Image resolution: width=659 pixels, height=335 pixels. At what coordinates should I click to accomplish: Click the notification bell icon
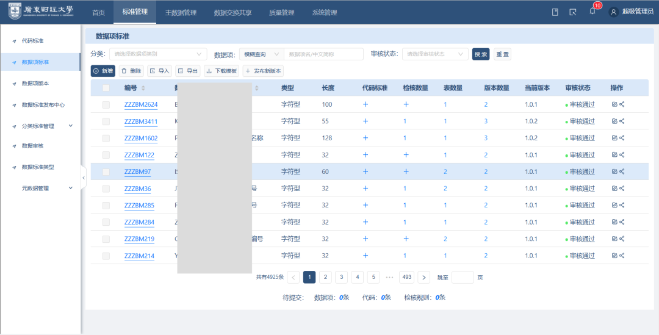click(592, 12)
